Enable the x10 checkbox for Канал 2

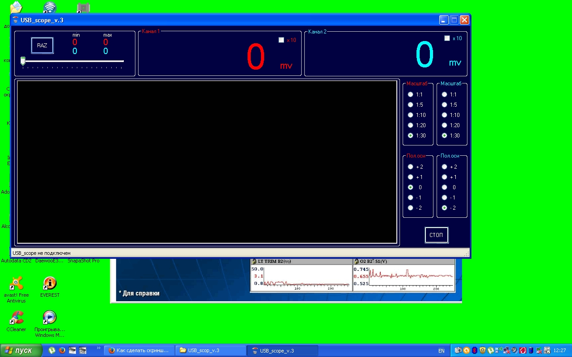coord(447,38)
